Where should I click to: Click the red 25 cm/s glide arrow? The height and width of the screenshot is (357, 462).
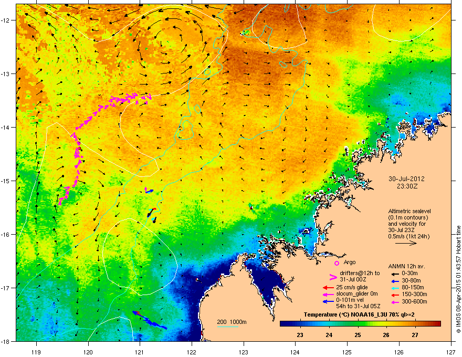point(329,288)
